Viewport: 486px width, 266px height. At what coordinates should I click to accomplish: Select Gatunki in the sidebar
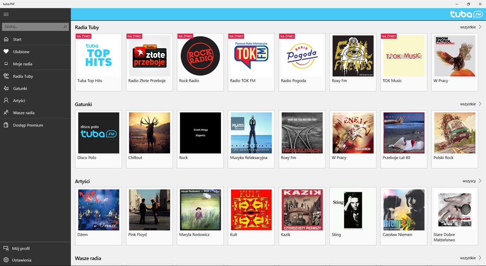coord(35,88)
